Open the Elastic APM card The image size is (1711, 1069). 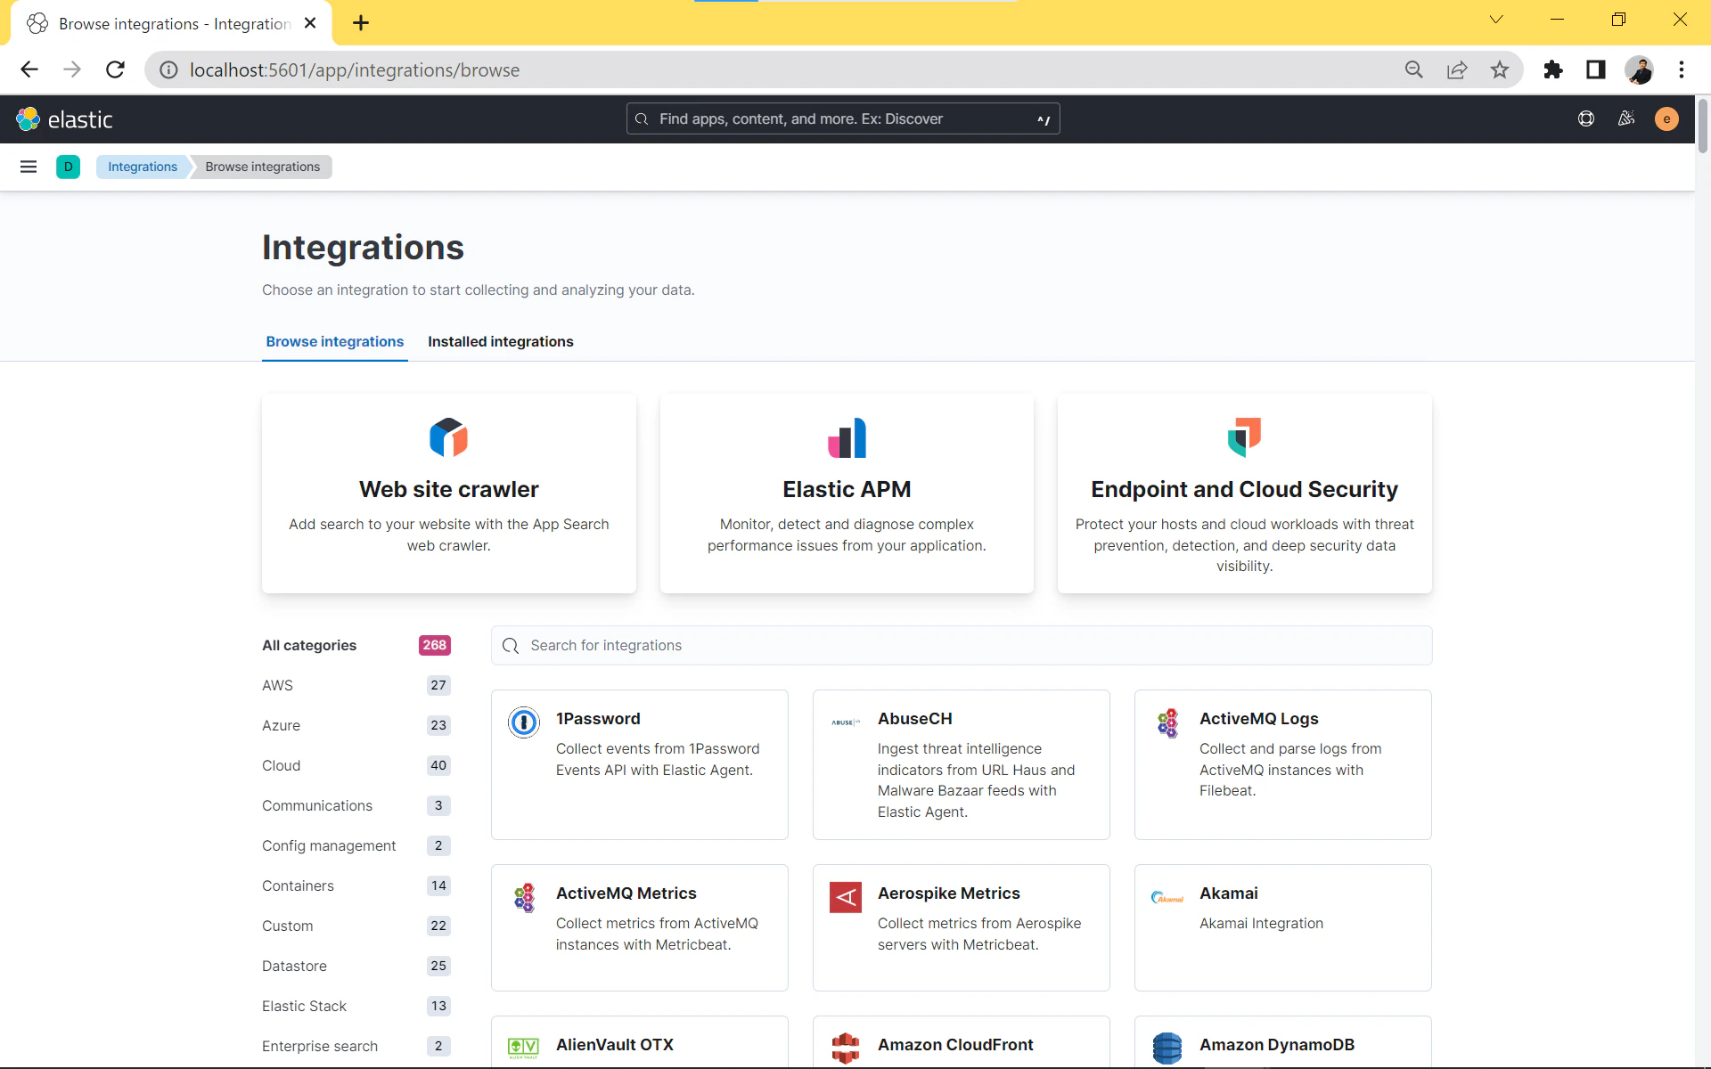tap(846, 494)
